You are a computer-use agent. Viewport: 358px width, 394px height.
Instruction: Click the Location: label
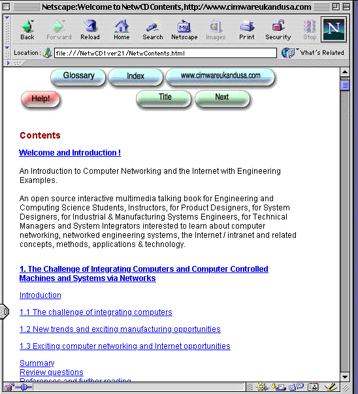coord(27,53)
